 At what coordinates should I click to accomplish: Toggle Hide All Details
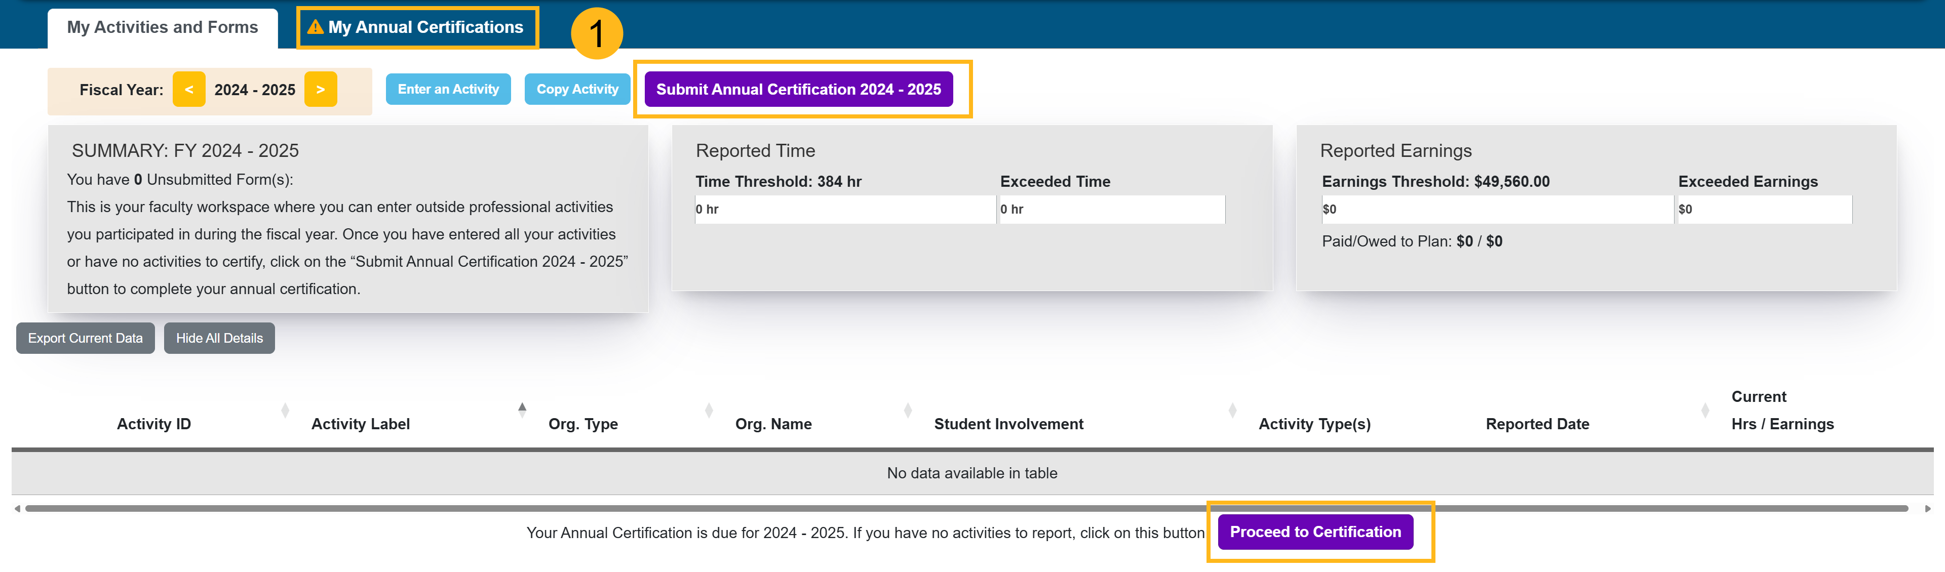(219, 339)
